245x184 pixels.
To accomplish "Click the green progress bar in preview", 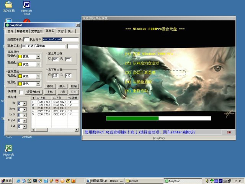I will (x=132, y=118).
